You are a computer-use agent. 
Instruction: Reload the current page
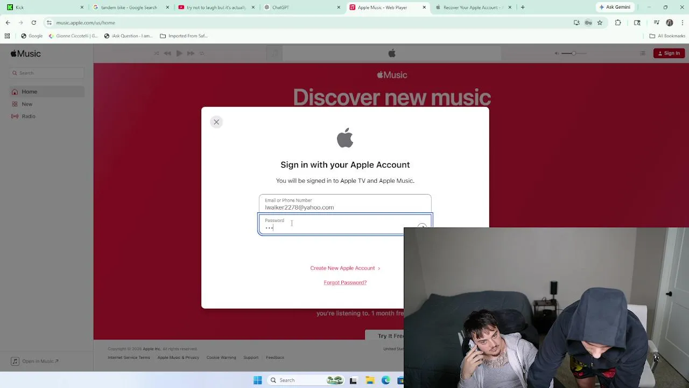tap(34, 23)
